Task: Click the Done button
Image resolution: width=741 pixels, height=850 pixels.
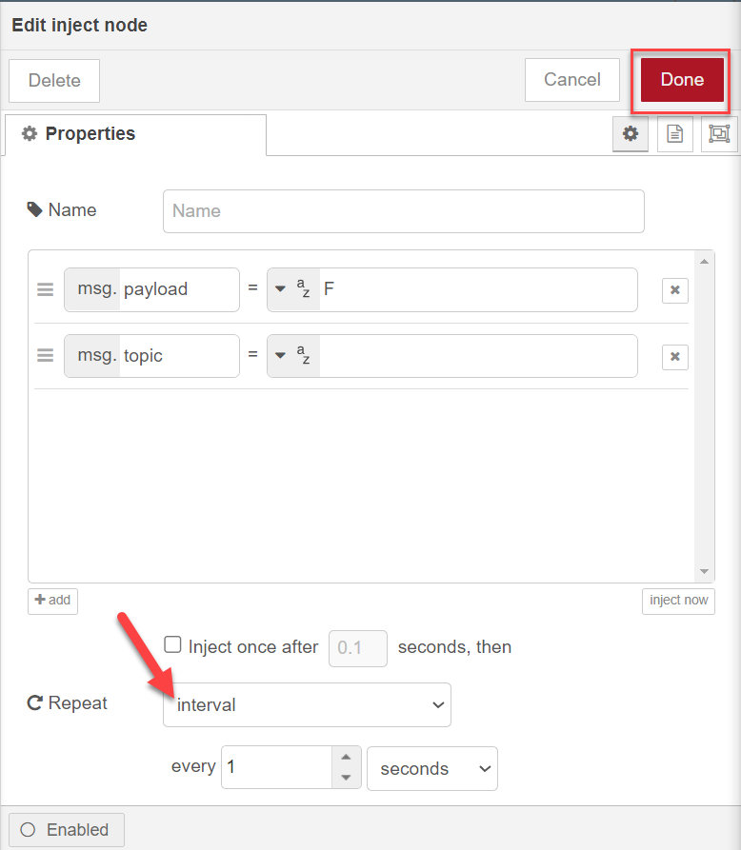Action: coord(681,80)
